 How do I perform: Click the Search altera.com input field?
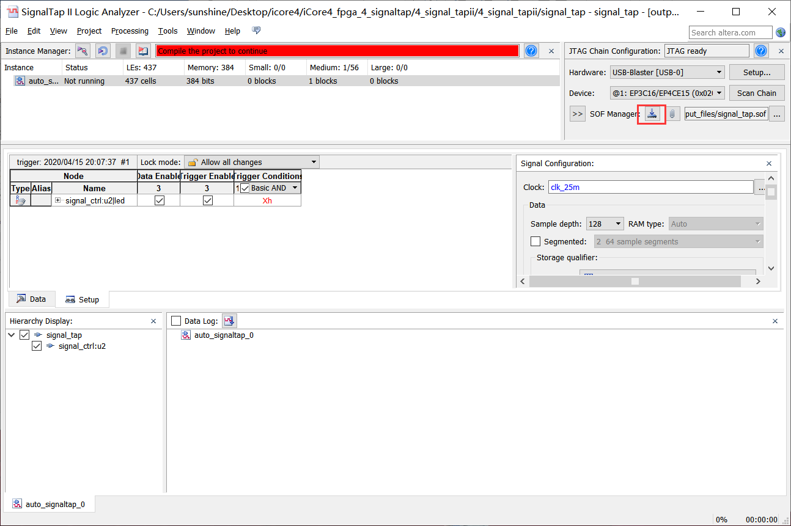tap(730, 33)
